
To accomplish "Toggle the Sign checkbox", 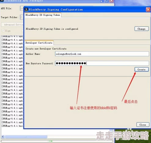I will pyautogui.click(x=3, y=31).
